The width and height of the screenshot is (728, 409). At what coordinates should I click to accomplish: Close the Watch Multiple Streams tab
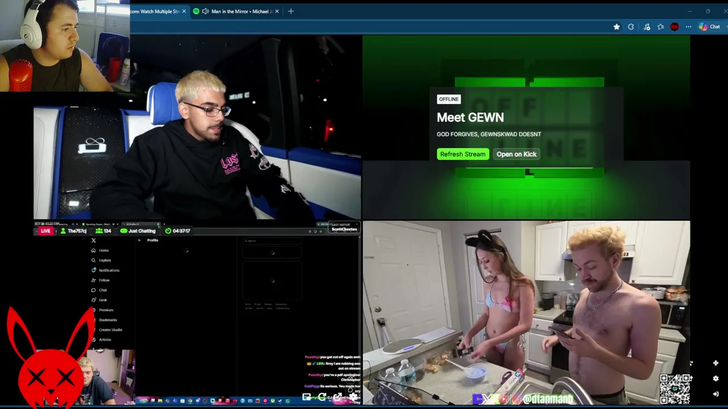pos(184,11)
